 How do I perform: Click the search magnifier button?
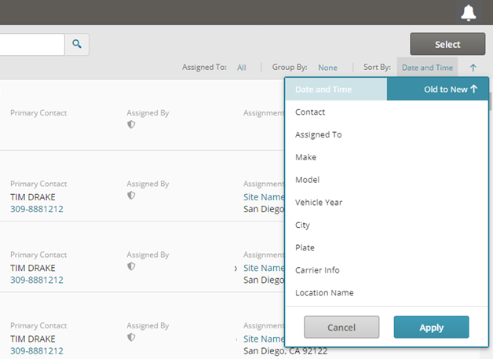coord(77,45)
